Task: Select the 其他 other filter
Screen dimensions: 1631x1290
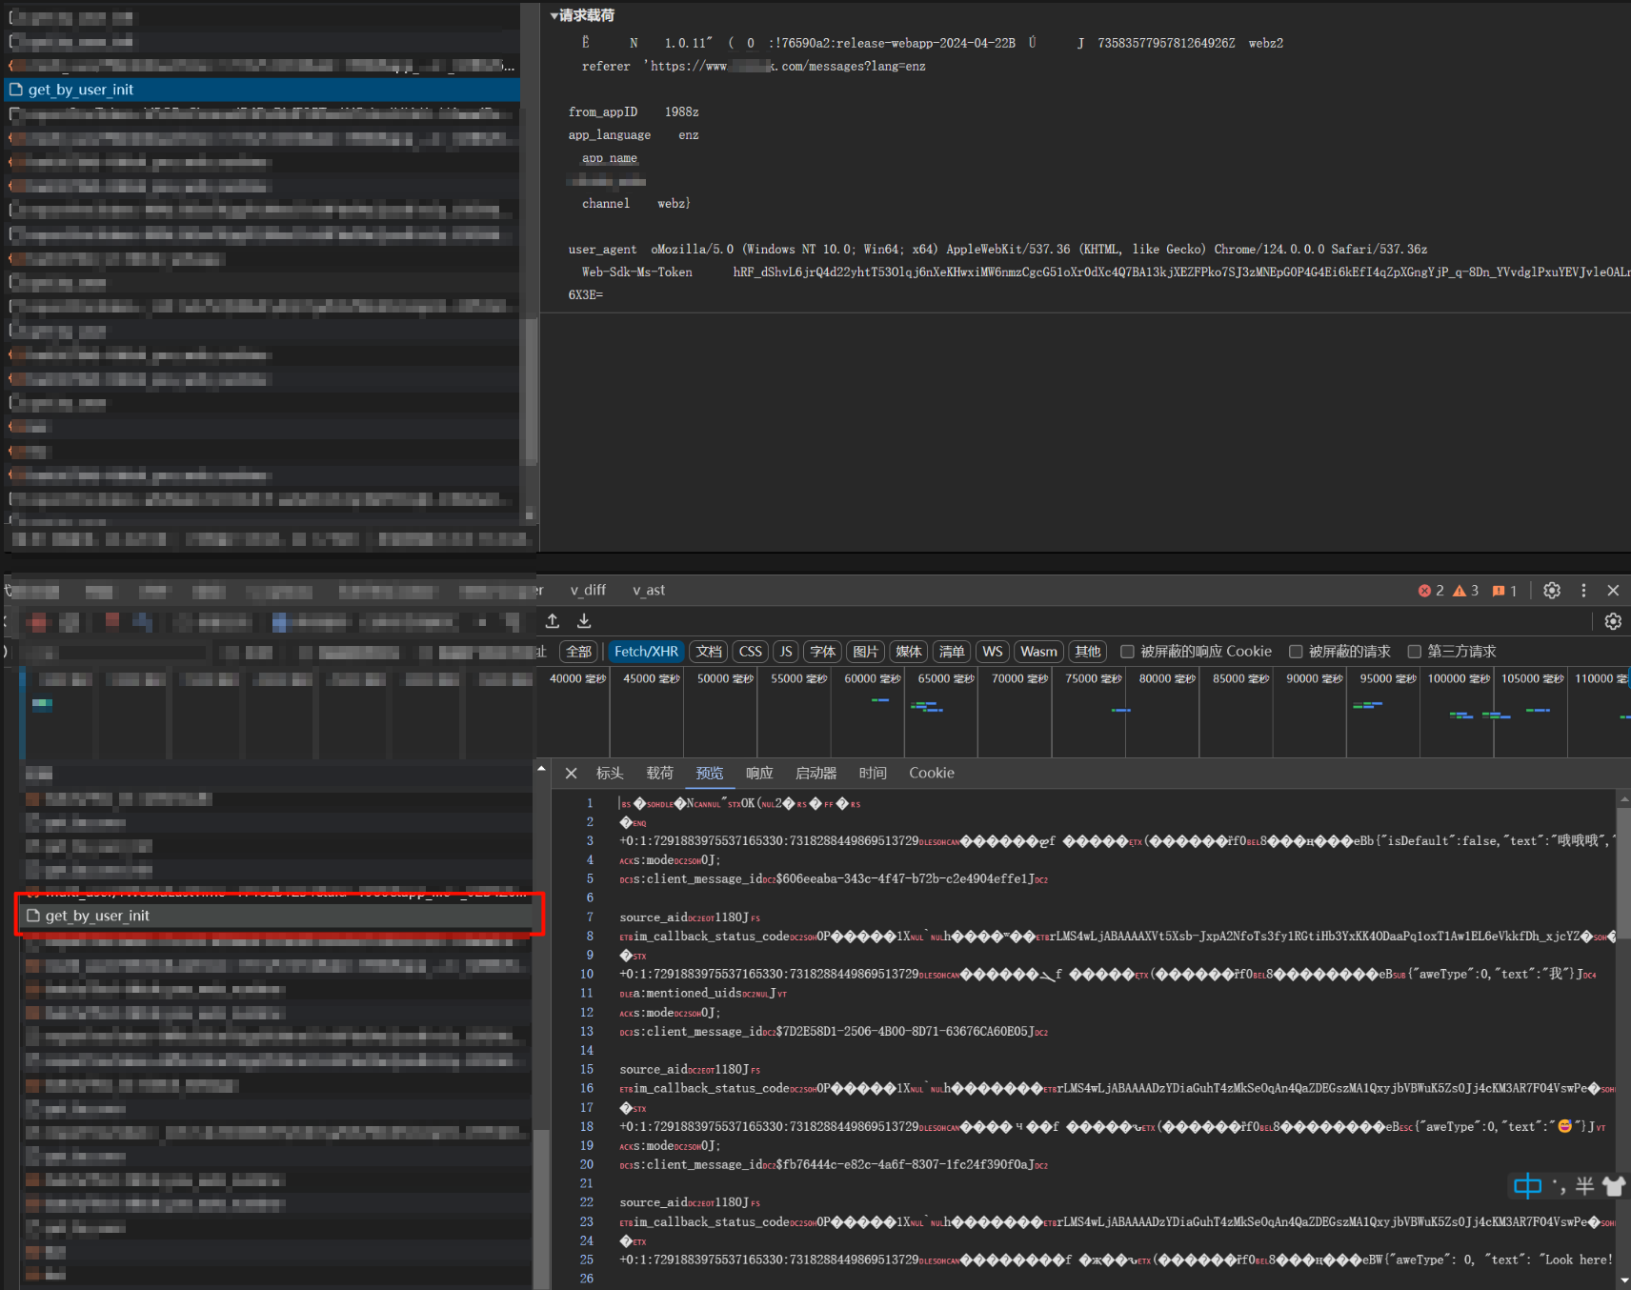Action: pos(1087,652)
